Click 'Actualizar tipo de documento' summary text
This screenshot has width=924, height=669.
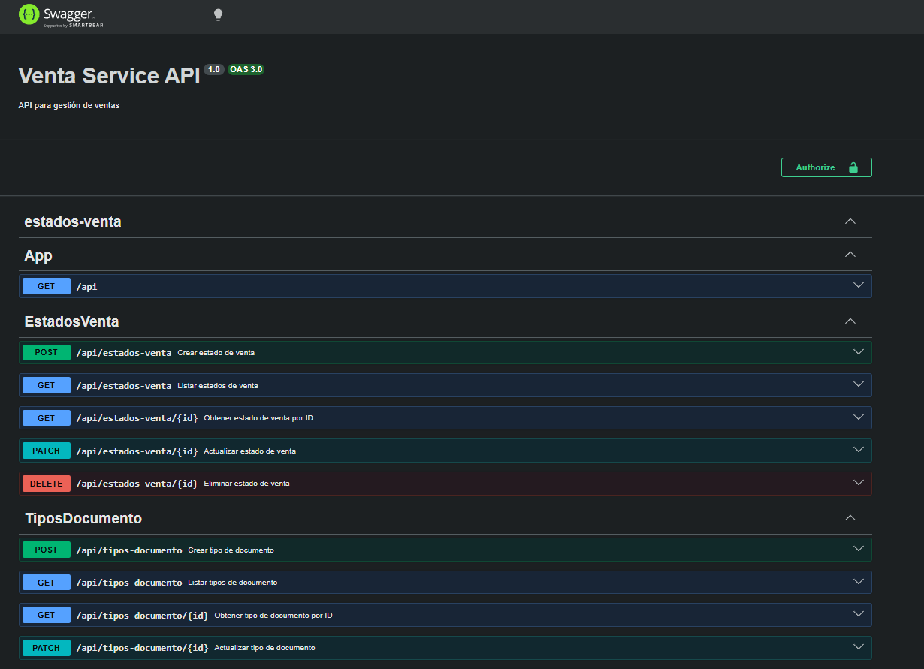(x=264, y=648)
